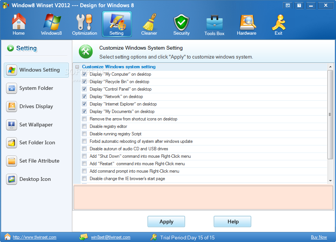Click the app logo in the title bar

pyautogui.click(x=6, y=5)
